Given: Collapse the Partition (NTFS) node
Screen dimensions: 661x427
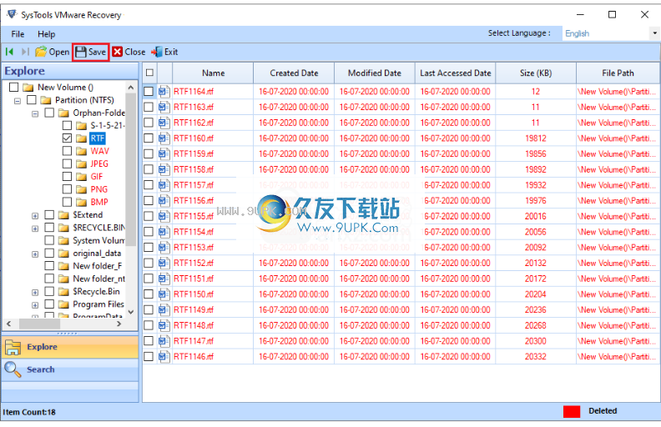Looking at the screenshot, I should click(x=18, y=101).
